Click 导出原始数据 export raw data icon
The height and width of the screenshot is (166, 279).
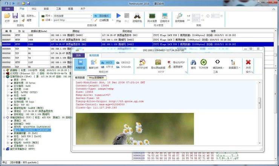[x=158, y=64]
